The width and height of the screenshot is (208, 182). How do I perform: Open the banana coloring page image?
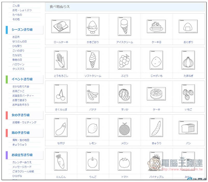93,94
